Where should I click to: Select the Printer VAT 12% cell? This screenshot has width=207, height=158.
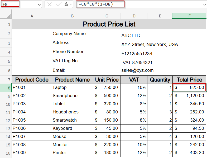pyautogui.click(x=134, y=153)
